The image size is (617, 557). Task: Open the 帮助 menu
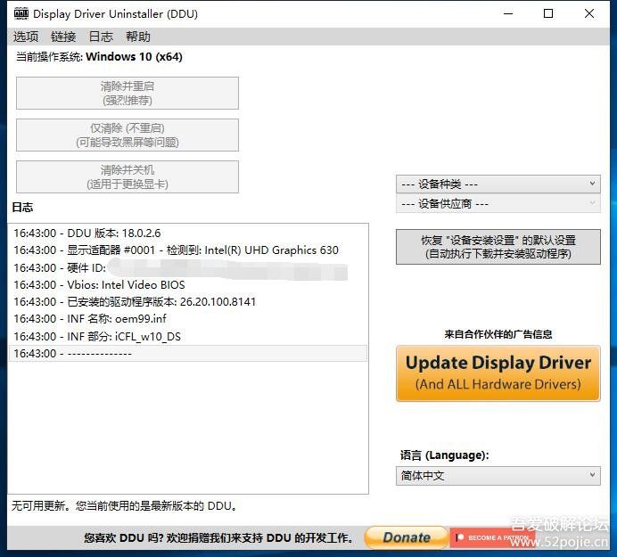(137, 37)
